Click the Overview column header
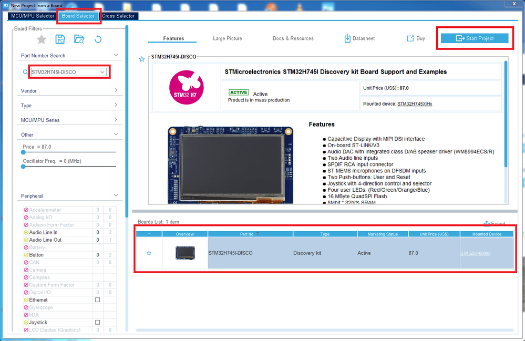Viewport: 525px width, 341px height. (x=185, y=234)
